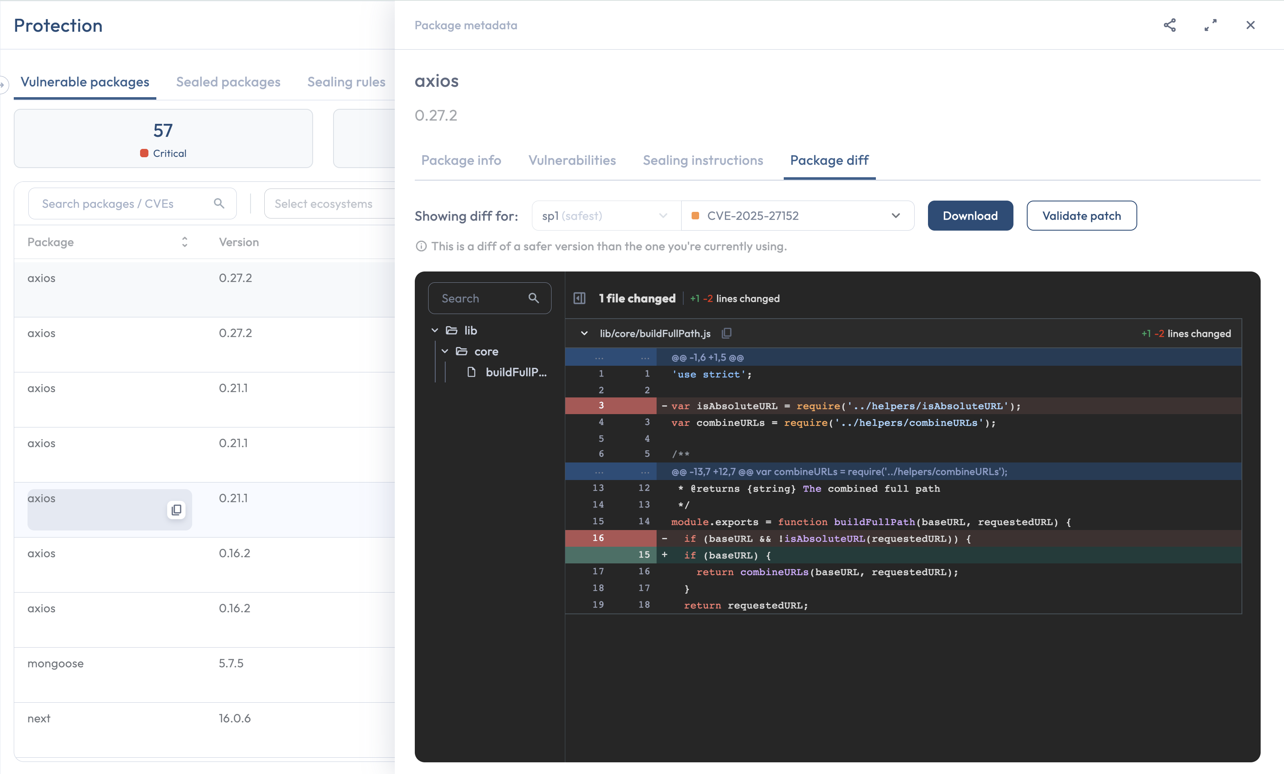Open the Vulnerabilities tab
Viewport: 1284px width, 774px height.
coord(572,160)
